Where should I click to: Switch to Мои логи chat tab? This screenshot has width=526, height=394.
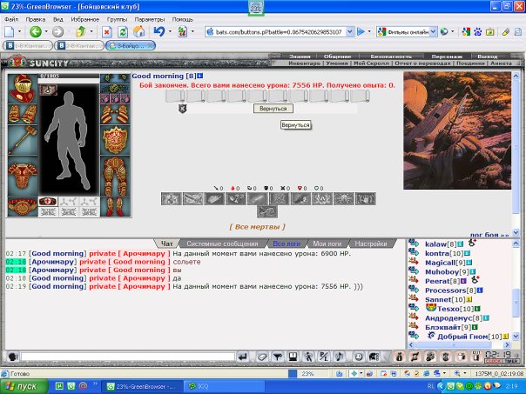pyautogui.click(x=327, y=244)
